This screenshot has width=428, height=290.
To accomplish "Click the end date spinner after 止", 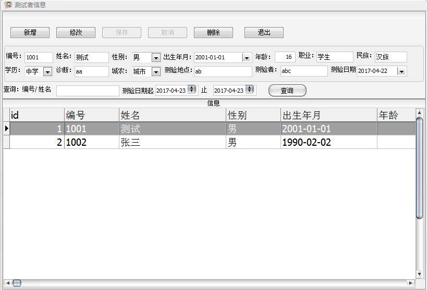I will tap(250, 89).
